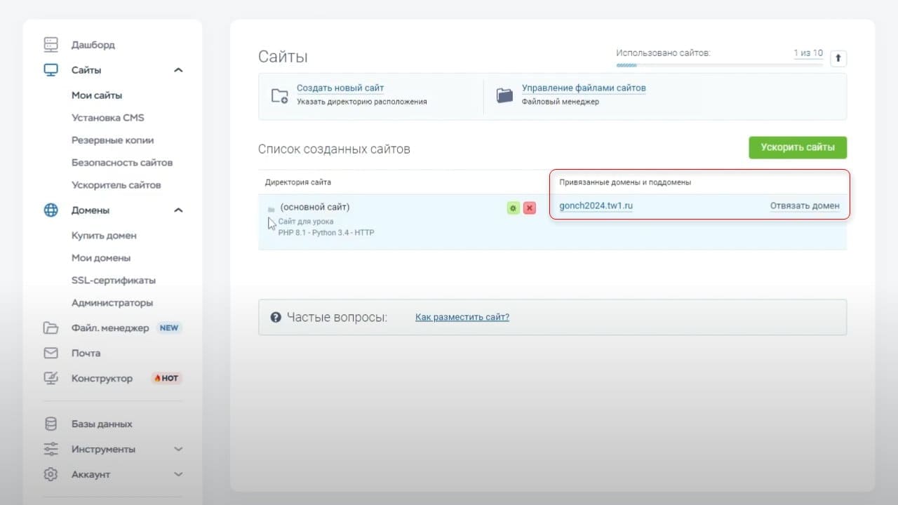
Task: Expand the Инструменты section chevron
Action: coord(178,449)
